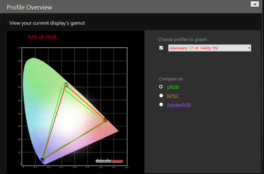Click the "92% of sRGB" coverage text

point(42,37)
